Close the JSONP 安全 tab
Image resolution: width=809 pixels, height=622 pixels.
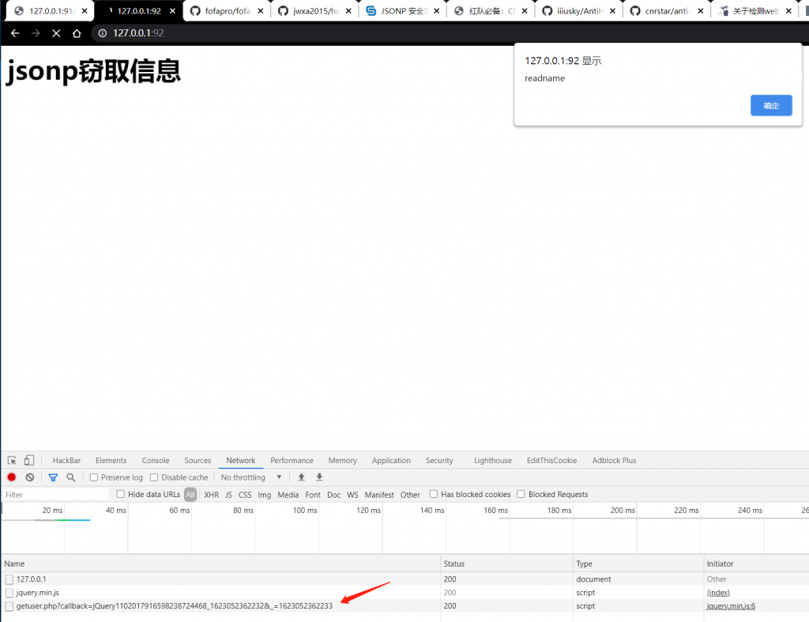click(436, 11)
